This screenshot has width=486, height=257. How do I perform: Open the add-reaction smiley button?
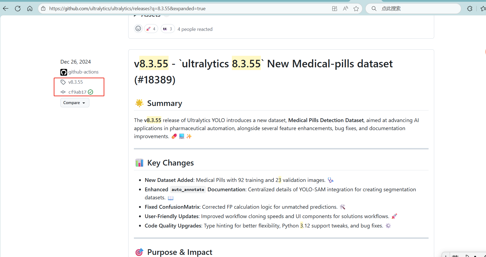[x=138, y=29]
